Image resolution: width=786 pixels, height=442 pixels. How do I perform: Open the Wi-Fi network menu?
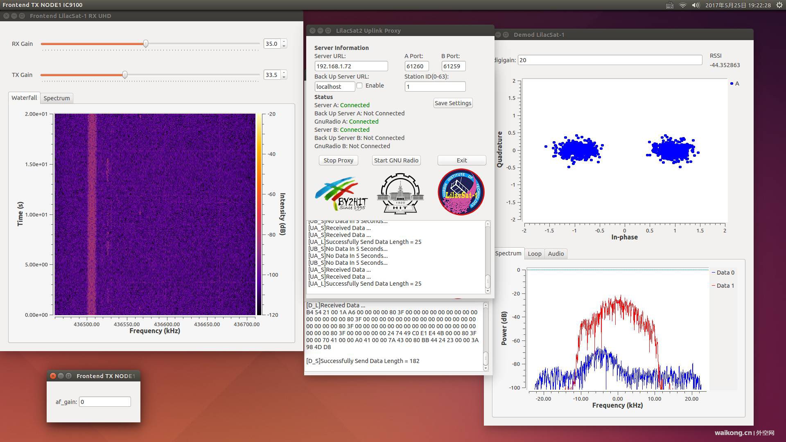tap(683, 5)
